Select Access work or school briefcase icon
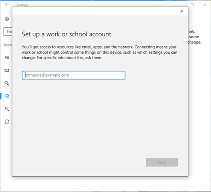The height and width of the screenshot is (192, 211). click(7, 96)
